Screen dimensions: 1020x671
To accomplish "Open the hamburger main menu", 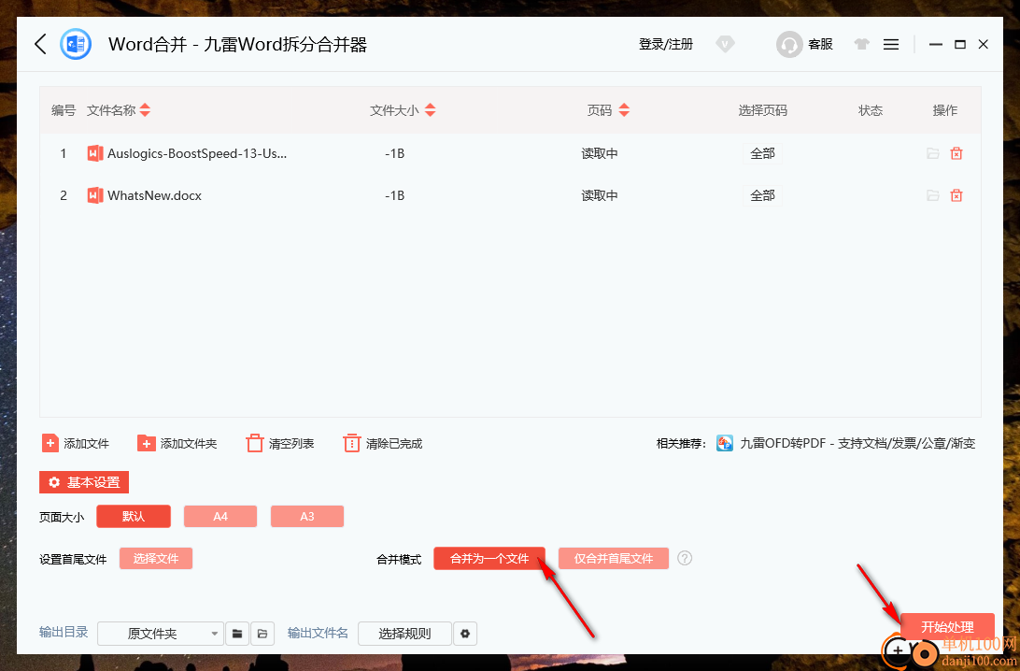I will pyautogui.click(x=891, y=44).
